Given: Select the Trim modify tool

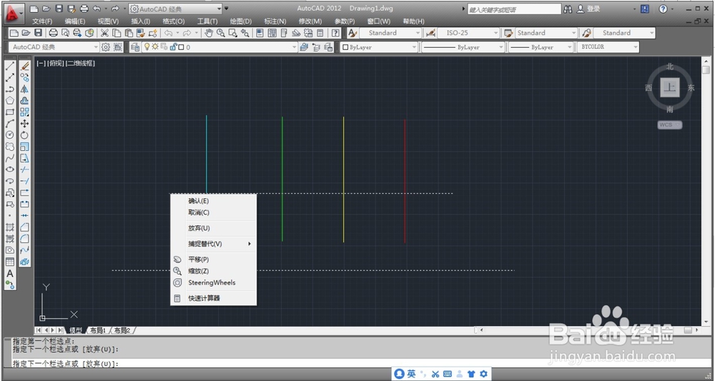Looking at the screenshot, I should tap(24, 169).
